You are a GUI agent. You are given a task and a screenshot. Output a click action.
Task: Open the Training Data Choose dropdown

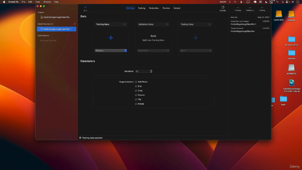point(111,51)
